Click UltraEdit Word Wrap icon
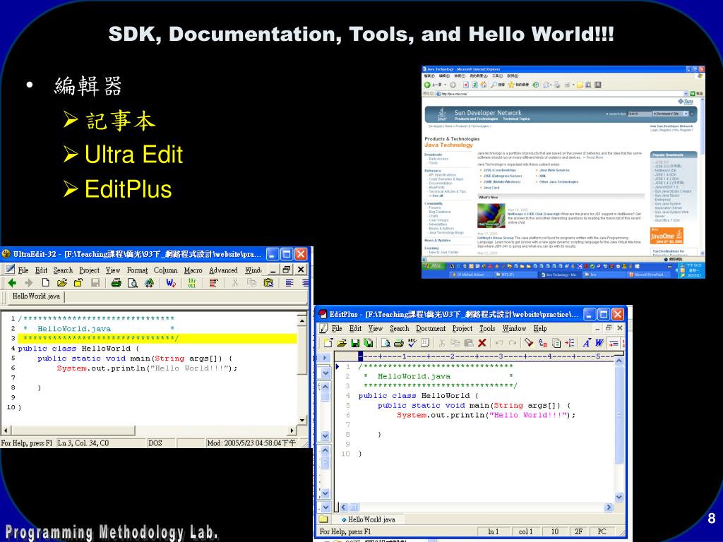723x542 pixels. click(x=171, y=282)
